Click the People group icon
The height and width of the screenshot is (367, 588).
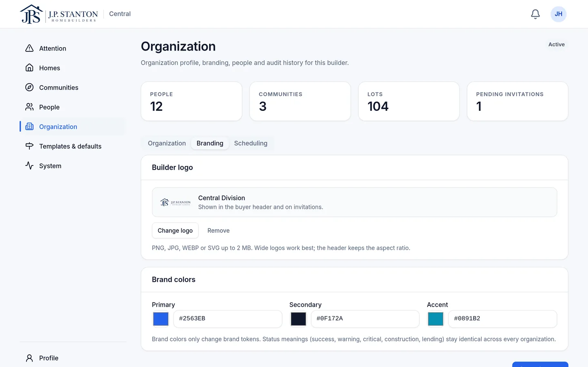click(x=29, y=107)
